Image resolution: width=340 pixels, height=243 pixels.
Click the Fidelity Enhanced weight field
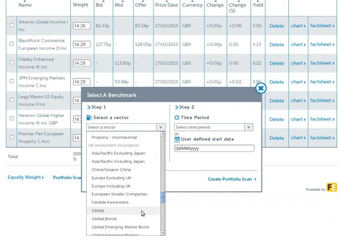[82, 63]
